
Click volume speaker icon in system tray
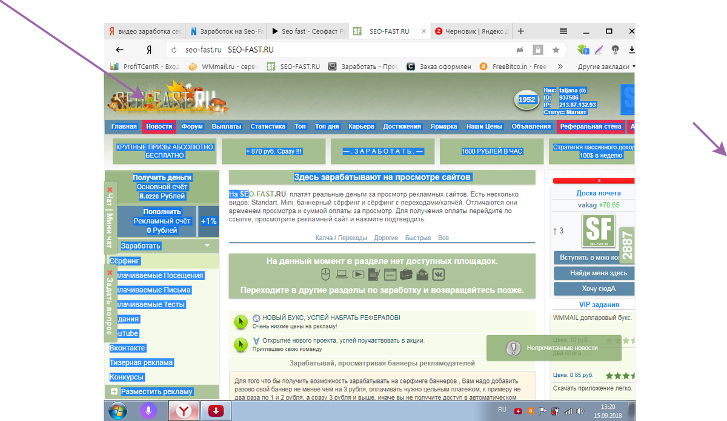(x=582, y=411)
